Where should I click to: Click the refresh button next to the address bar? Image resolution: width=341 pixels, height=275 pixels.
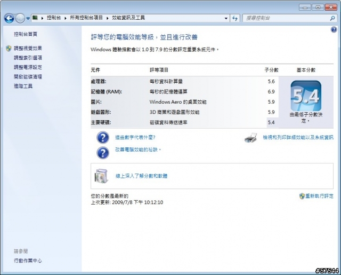235,18
